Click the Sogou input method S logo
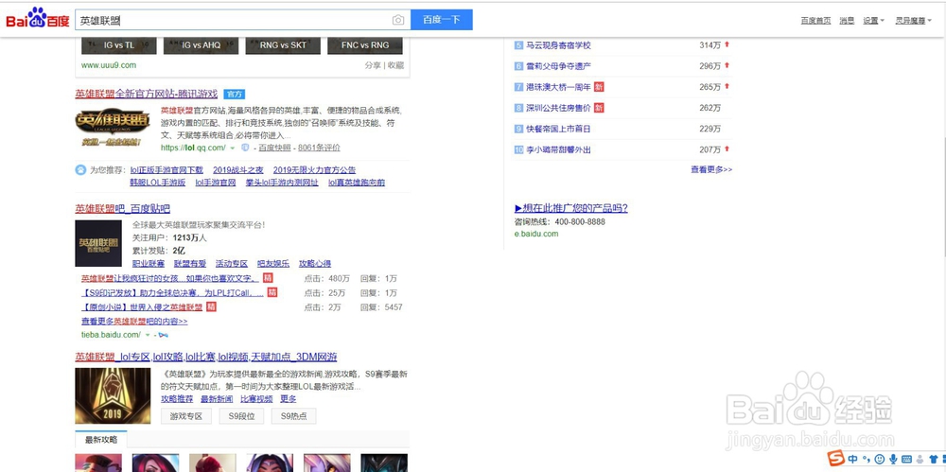 (835, 458)
